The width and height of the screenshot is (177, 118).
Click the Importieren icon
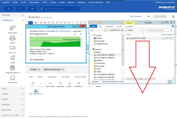pyautogui.click(x=79, y=83)
